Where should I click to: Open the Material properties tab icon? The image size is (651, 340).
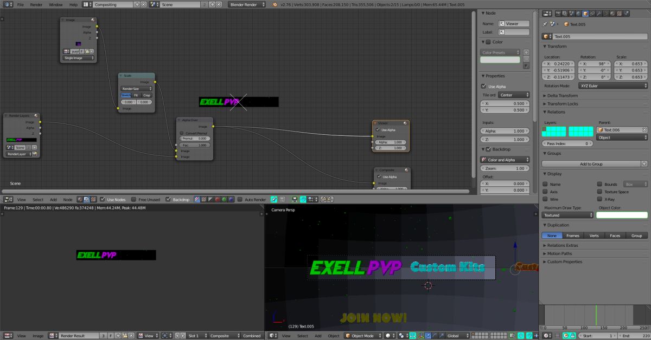pos(612,13)
